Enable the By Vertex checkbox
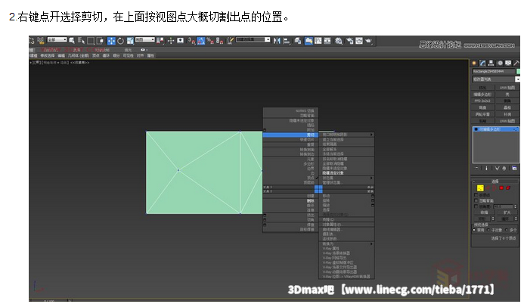 coord(476,195)
